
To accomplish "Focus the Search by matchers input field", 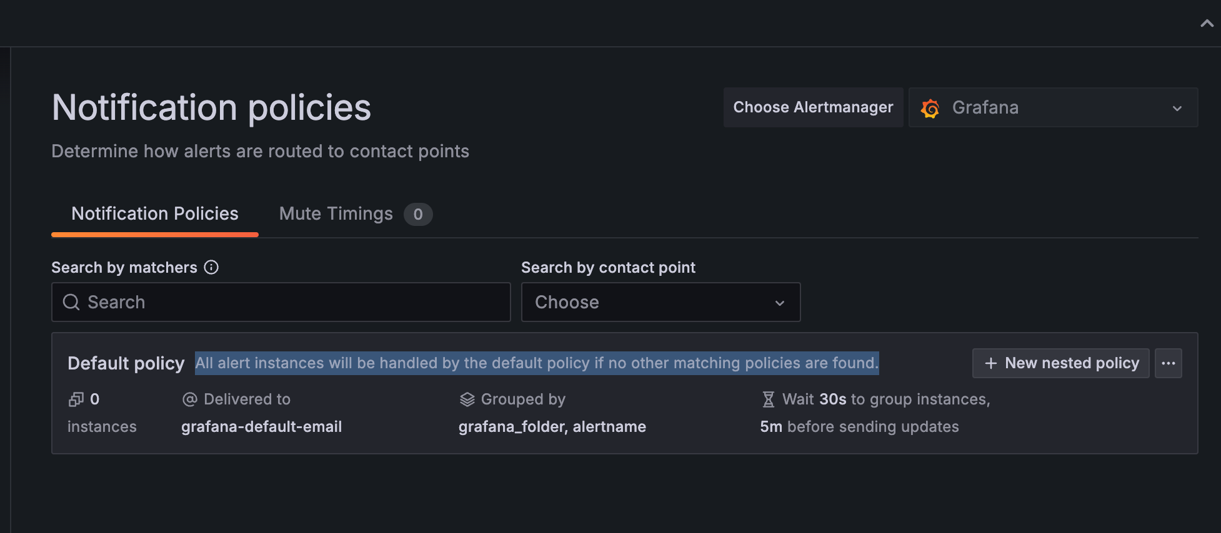I will [x=281, y=302].
